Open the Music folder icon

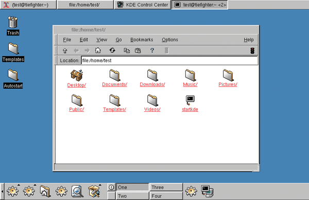[191, 75]
